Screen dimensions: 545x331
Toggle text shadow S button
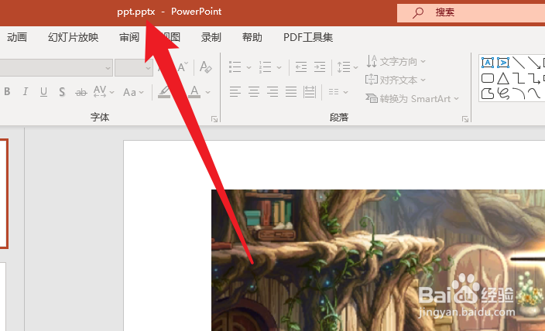[62, 92]
